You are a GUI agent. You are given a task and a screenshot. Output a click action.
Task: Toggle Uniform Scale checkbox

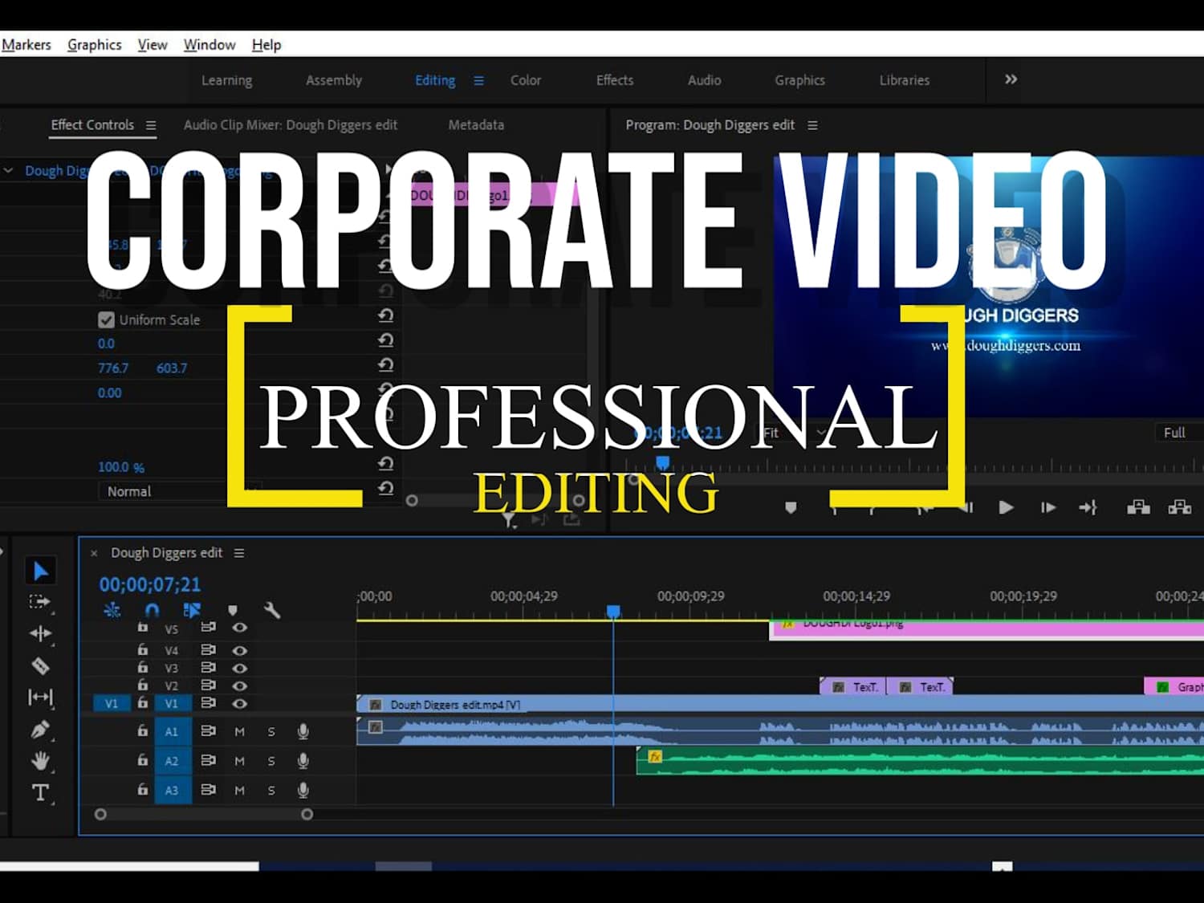(106, 319)
